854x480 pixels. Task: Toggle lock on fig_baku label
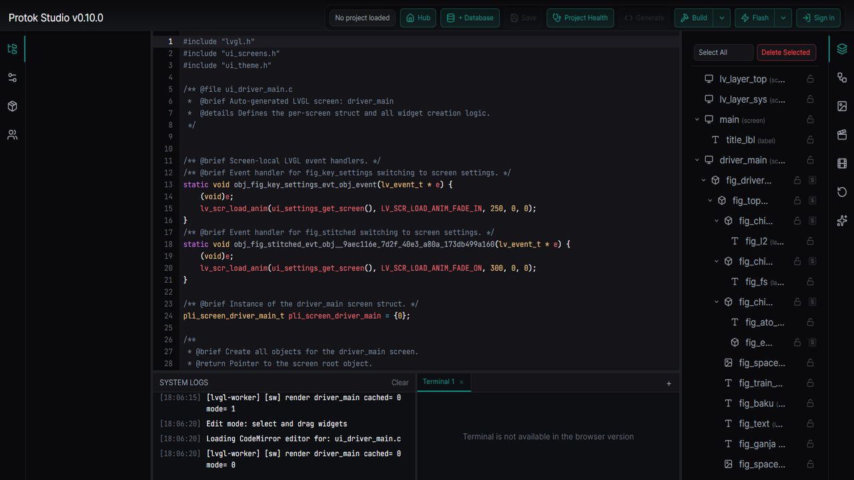tap(811, 403)
